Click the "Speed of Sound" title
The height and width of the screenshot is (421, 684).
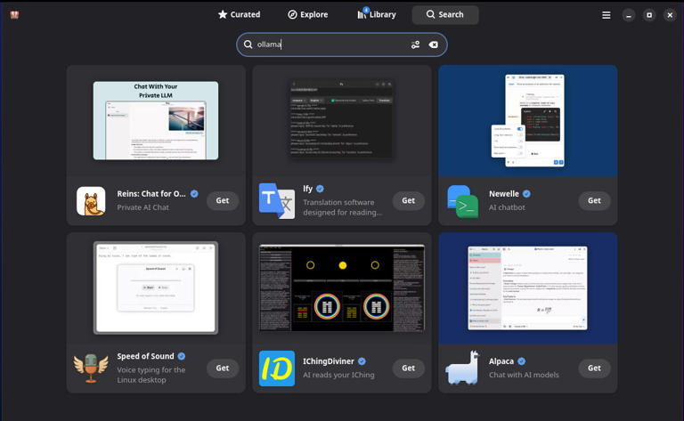pyautogui.click(x=145, y=356)
